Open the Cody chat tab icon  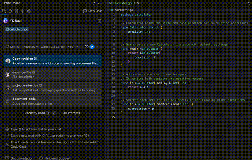pyautogui.click(x=4, y=11)
